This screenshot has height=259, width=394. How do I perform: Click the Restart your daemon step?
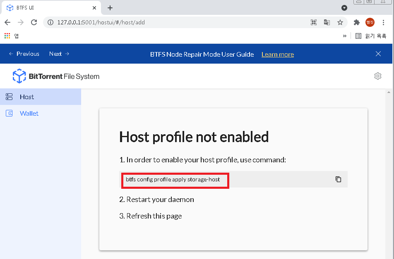pos(156,200)
